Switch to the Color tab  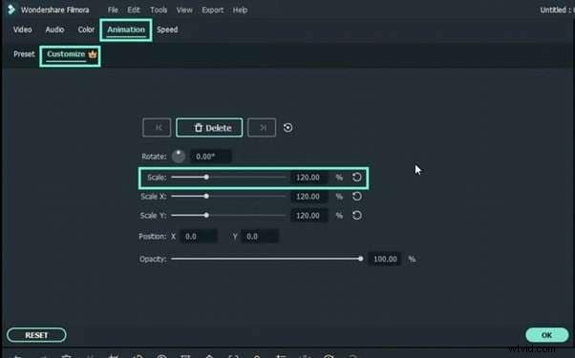(86, 30)
